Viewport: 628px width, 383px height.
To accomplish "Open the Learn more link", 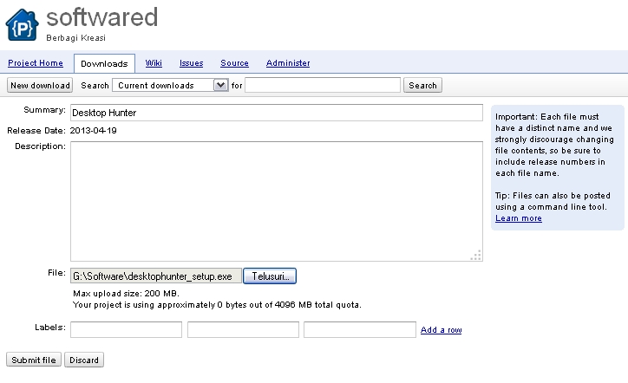I will pos(518,218).
